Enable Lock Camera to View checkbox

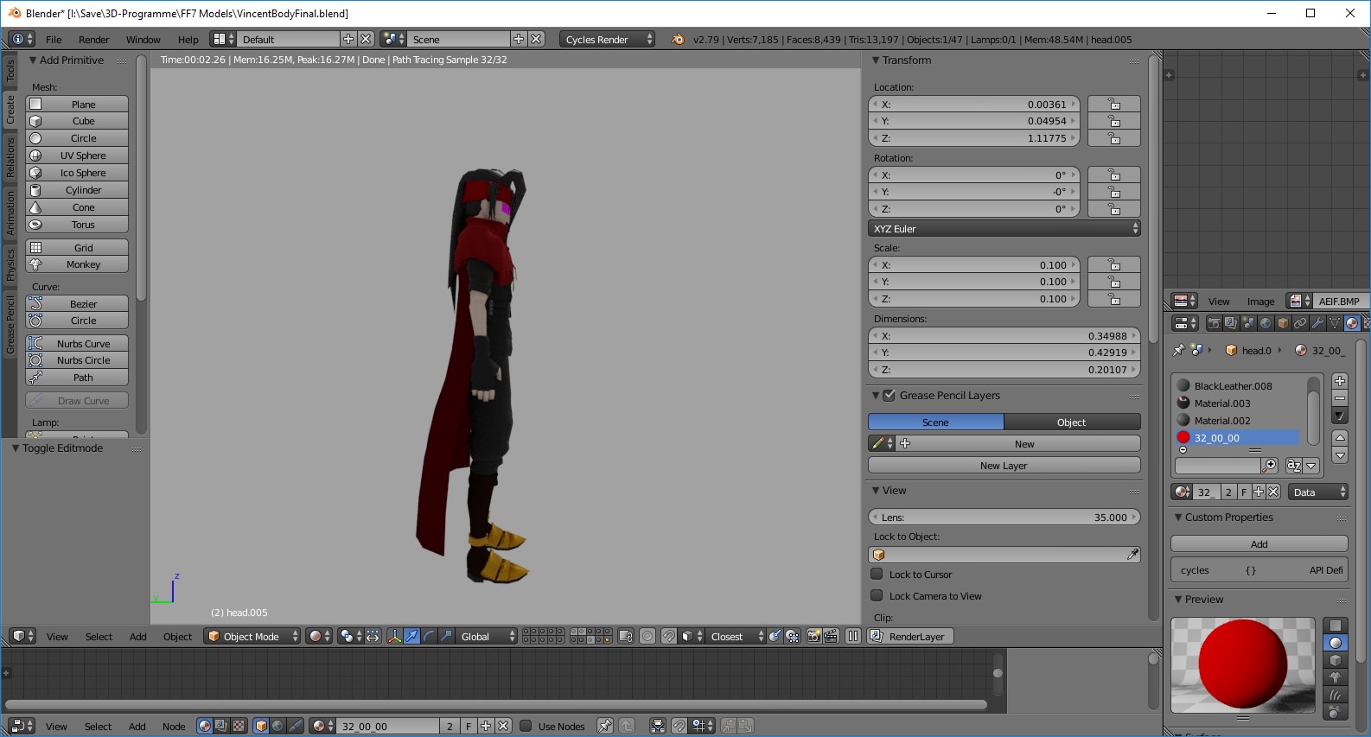(877, 595)
